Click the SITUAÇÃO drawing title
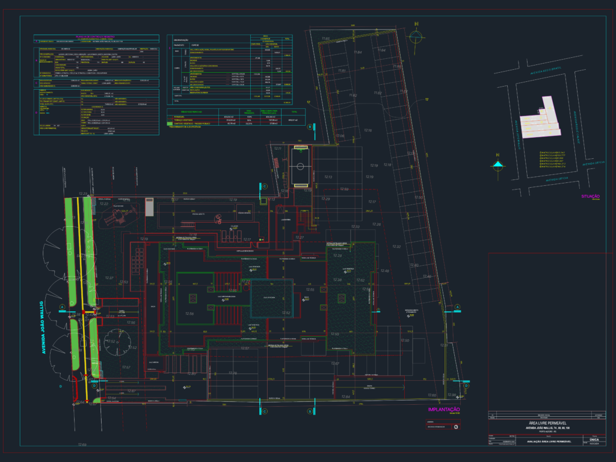Image resolution: width=616 pixels, height=462 pixels. [591, 197]
